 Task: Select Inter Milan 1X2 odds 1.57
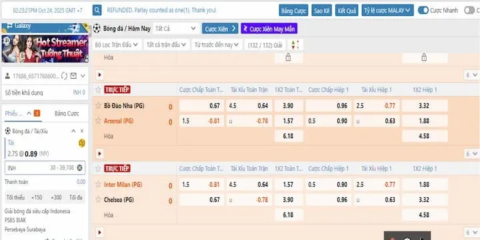pyautogui.click(x=289, y=184)
